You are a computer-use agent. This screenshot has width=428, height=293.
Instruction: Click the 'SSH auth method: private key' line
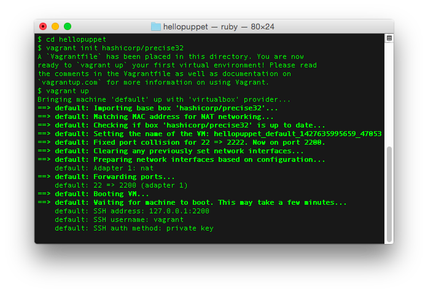click(x=134, y=228)
